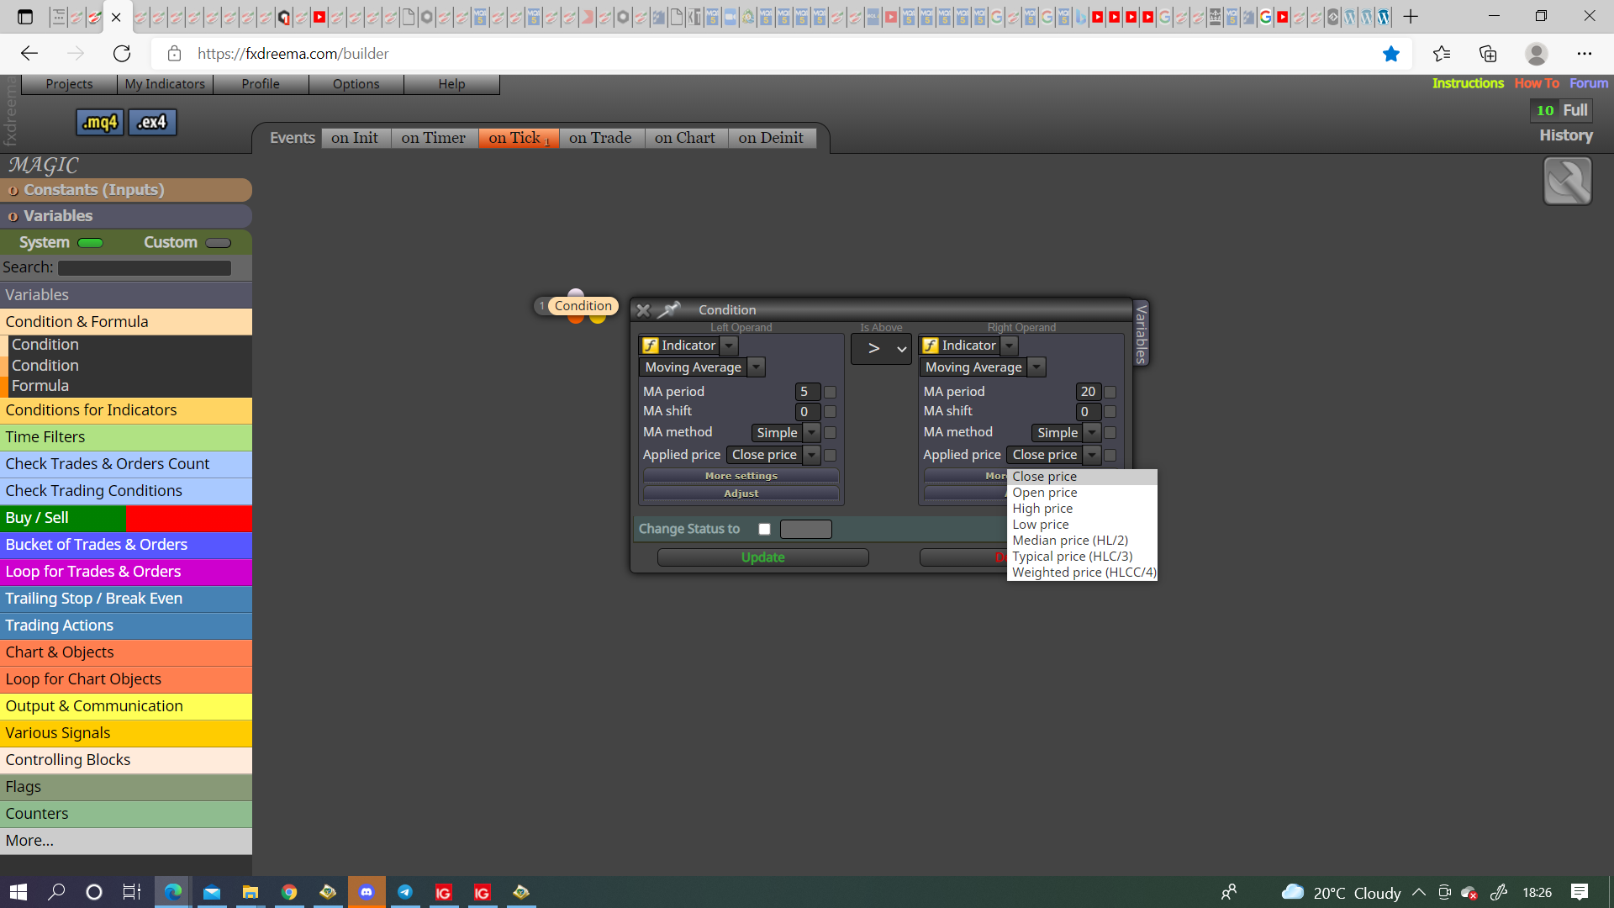Switch to the on Timer events tab
This screenshot has width=1614, height=908.
click(x=433, y=138)
